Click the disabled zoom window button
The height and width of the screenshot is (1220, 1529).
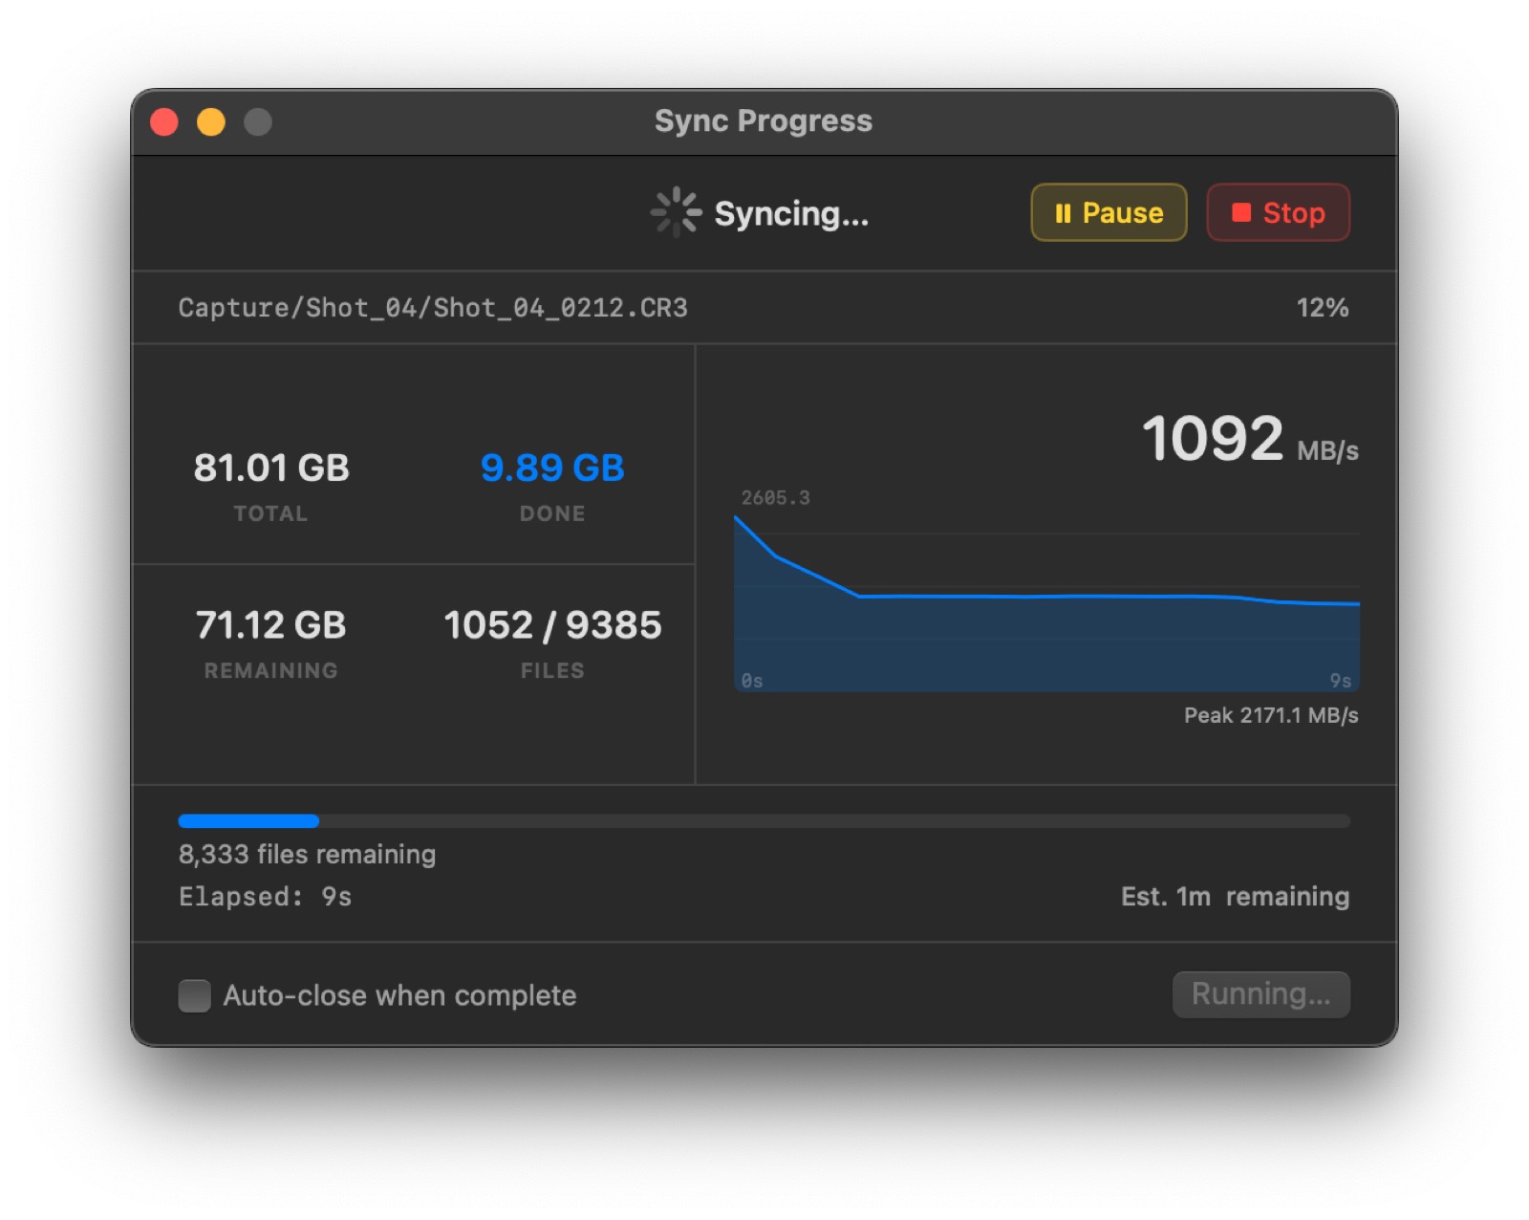(258, 122)
